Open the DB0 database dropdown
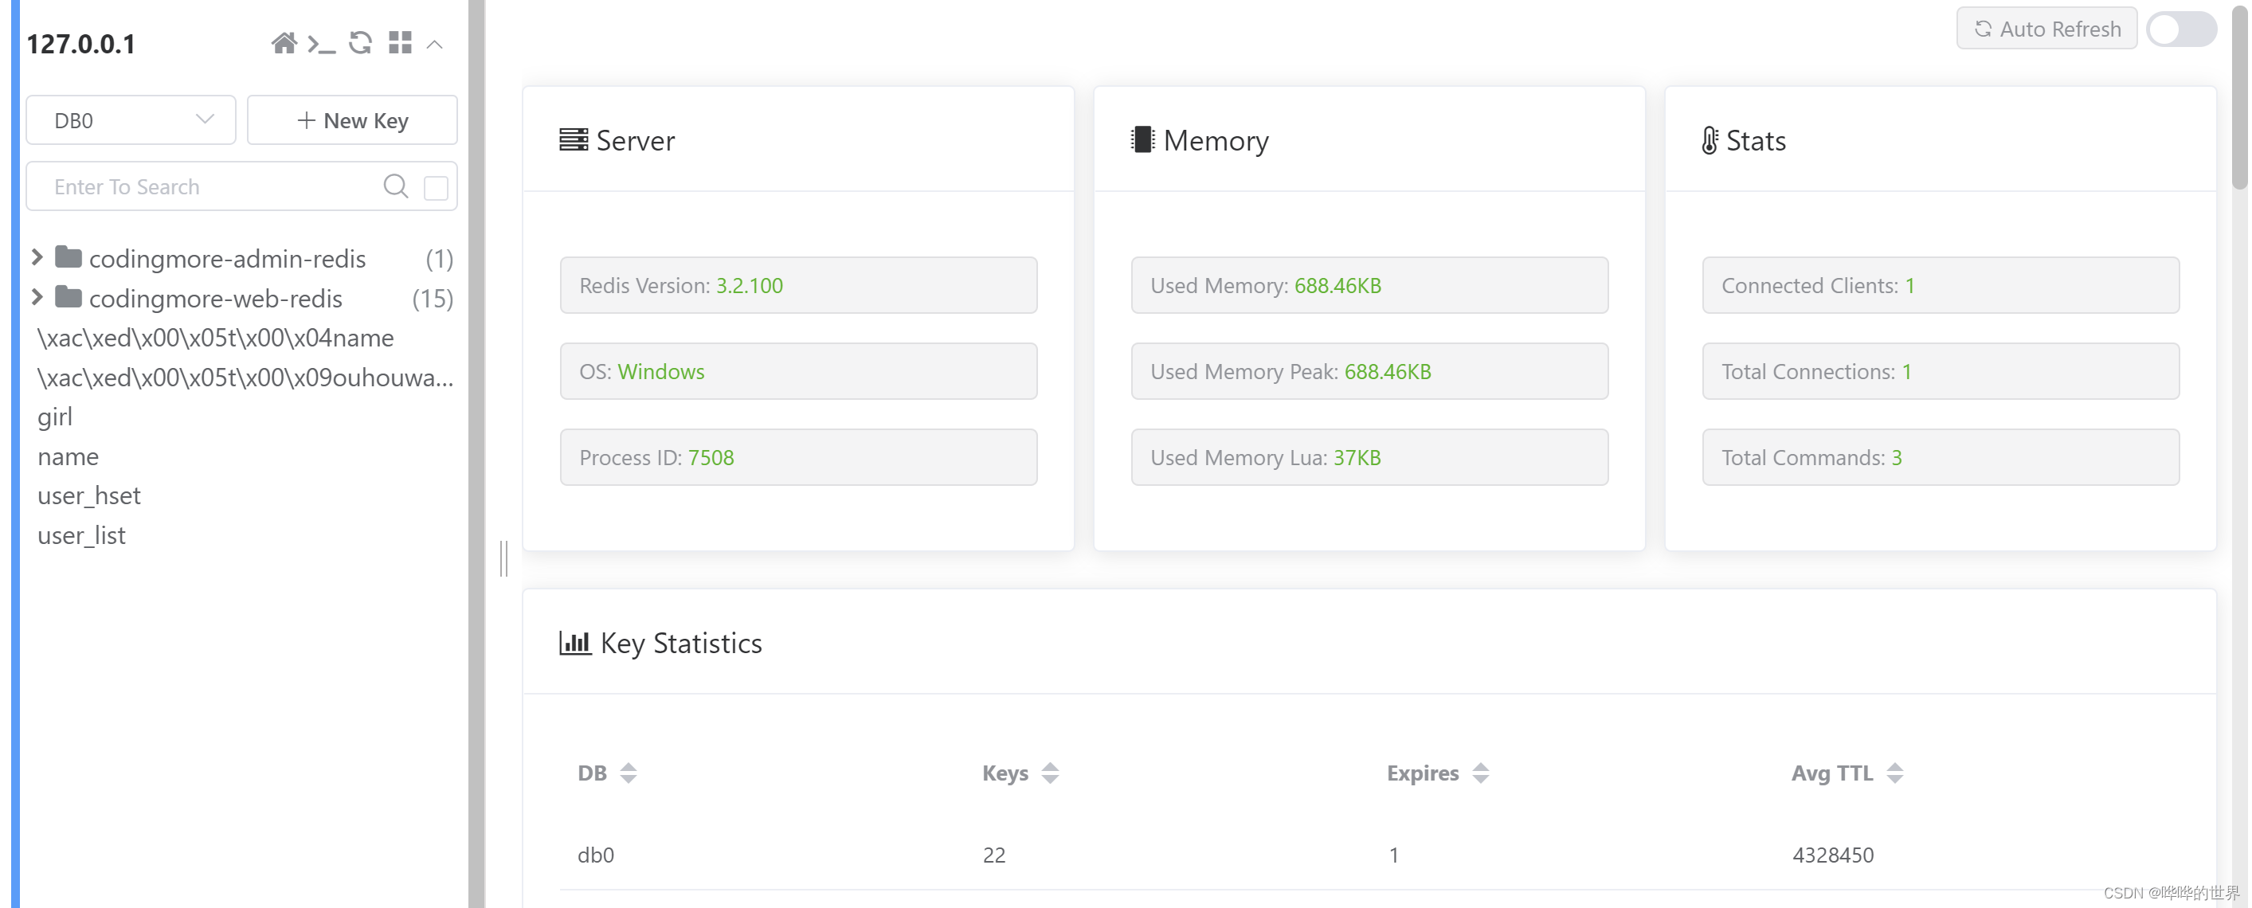The image size is (2252, 908). click(x=131, y=119)
